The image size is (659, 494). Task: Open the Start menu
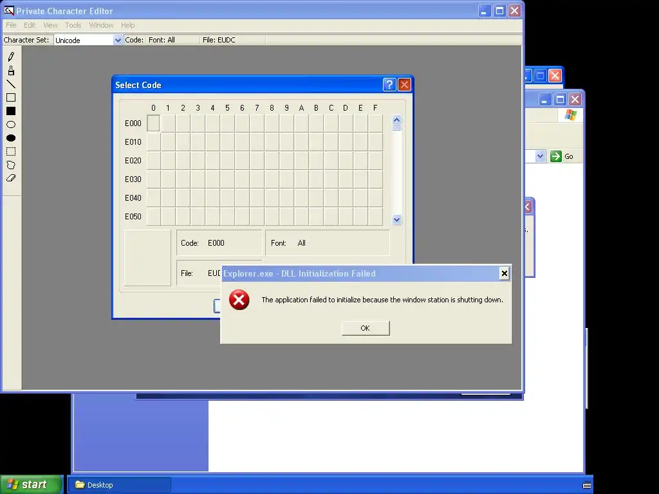click(x=31, y=484)
